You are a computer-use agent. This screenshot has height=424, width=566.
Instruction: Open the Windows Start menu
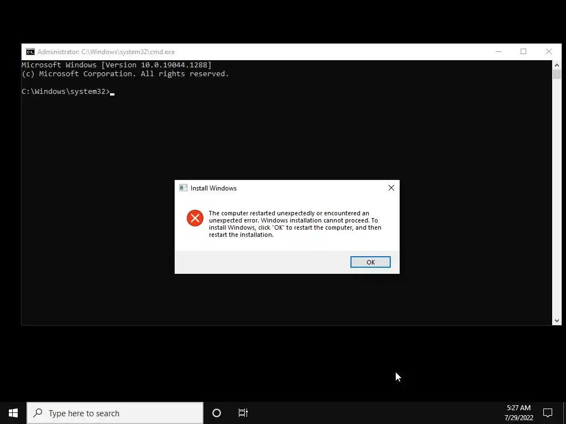pos(13,413)
